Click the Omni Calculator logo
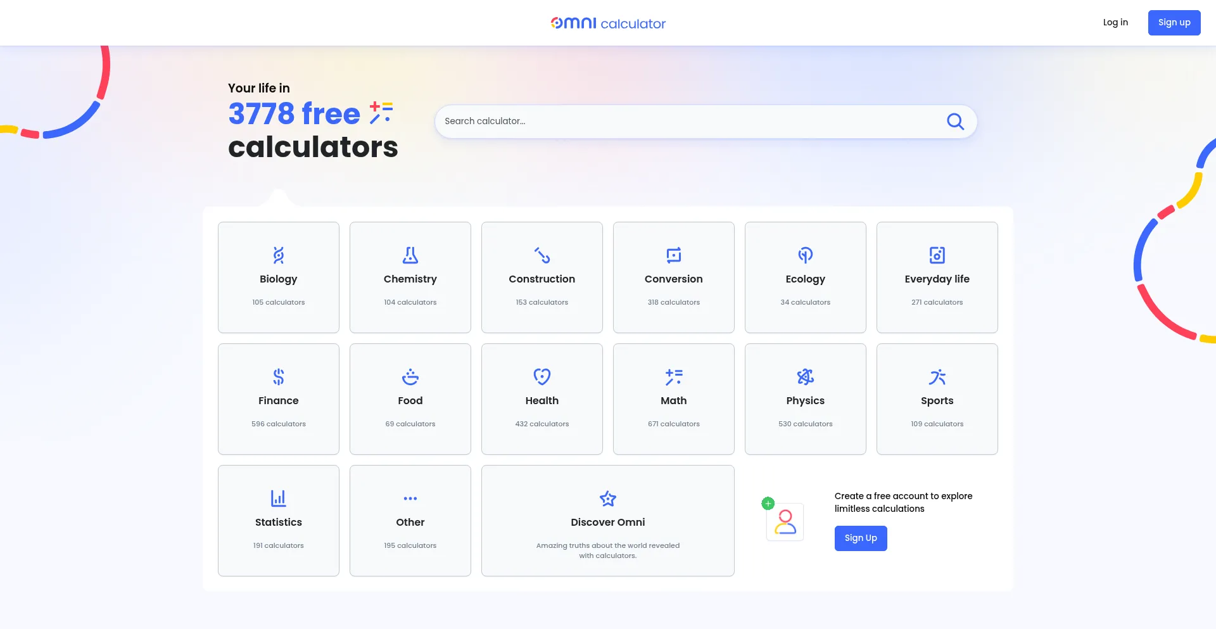Screen dimensions: 1216x629 pyautogui.click(x=607, y=23)
